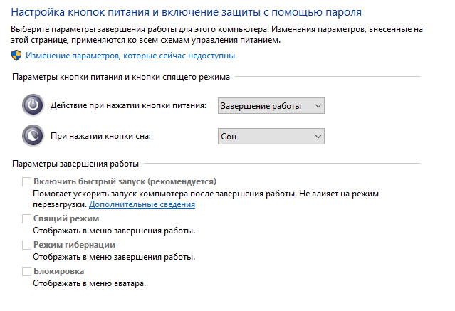Toggle the 'Включить быстрый запуск' checkbox

click(x=26, y=181)
